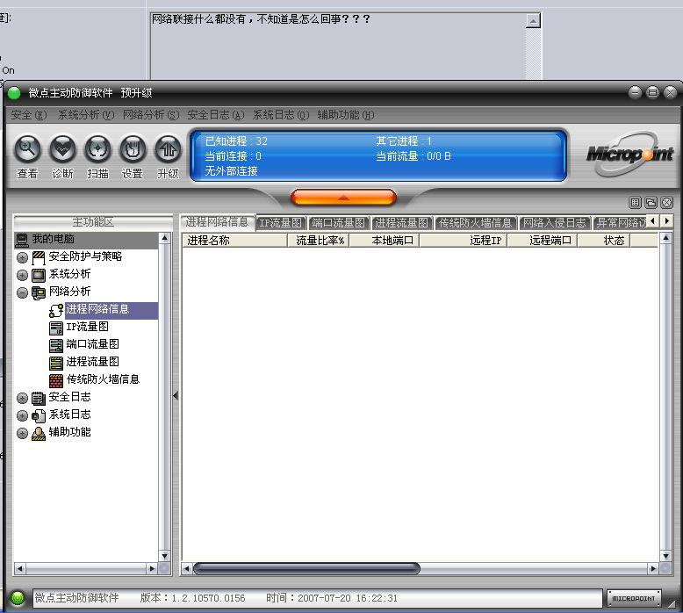The width and height of the screenshot is (683, 613).
Task: Switch to the 传统防火墙信息 tab
Action: pyautogui.click(x=476, y=223)
